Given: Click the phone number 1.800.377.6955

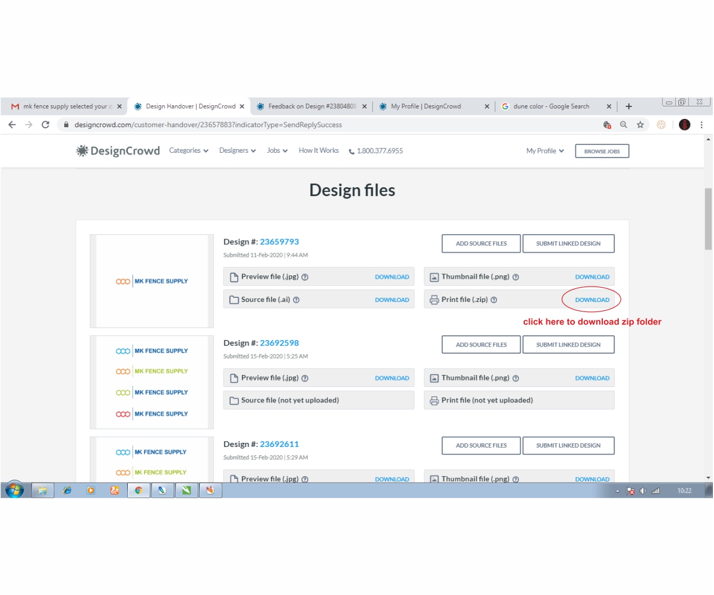Looking at the screenshot, I should tap(376, 151).
